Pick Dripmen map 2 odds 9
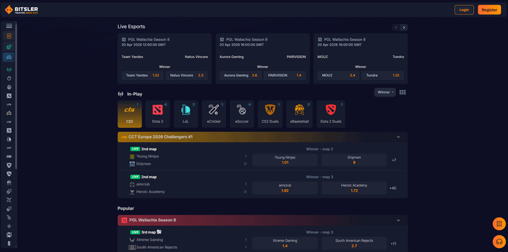Image resolution: width=508 pixels, height=252 pixels. point(354,160)
